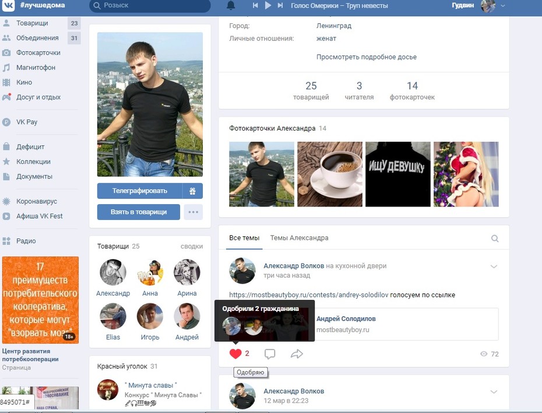This screenshot has height=413, width=542.
Task: Click the VK logo icon
Action: (x=8, y=5)
